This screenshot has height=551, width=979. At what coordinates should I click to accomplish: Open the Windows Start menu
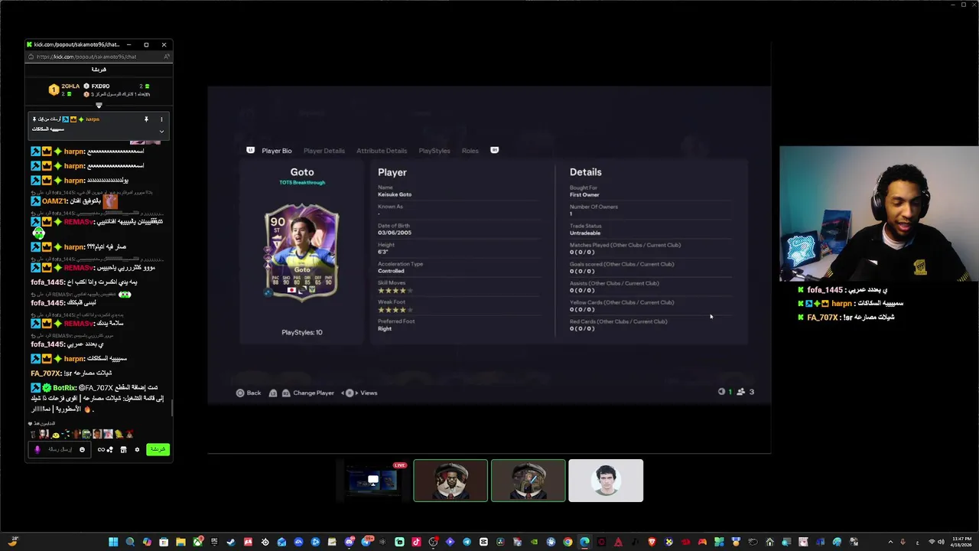[x=113, y=542]
